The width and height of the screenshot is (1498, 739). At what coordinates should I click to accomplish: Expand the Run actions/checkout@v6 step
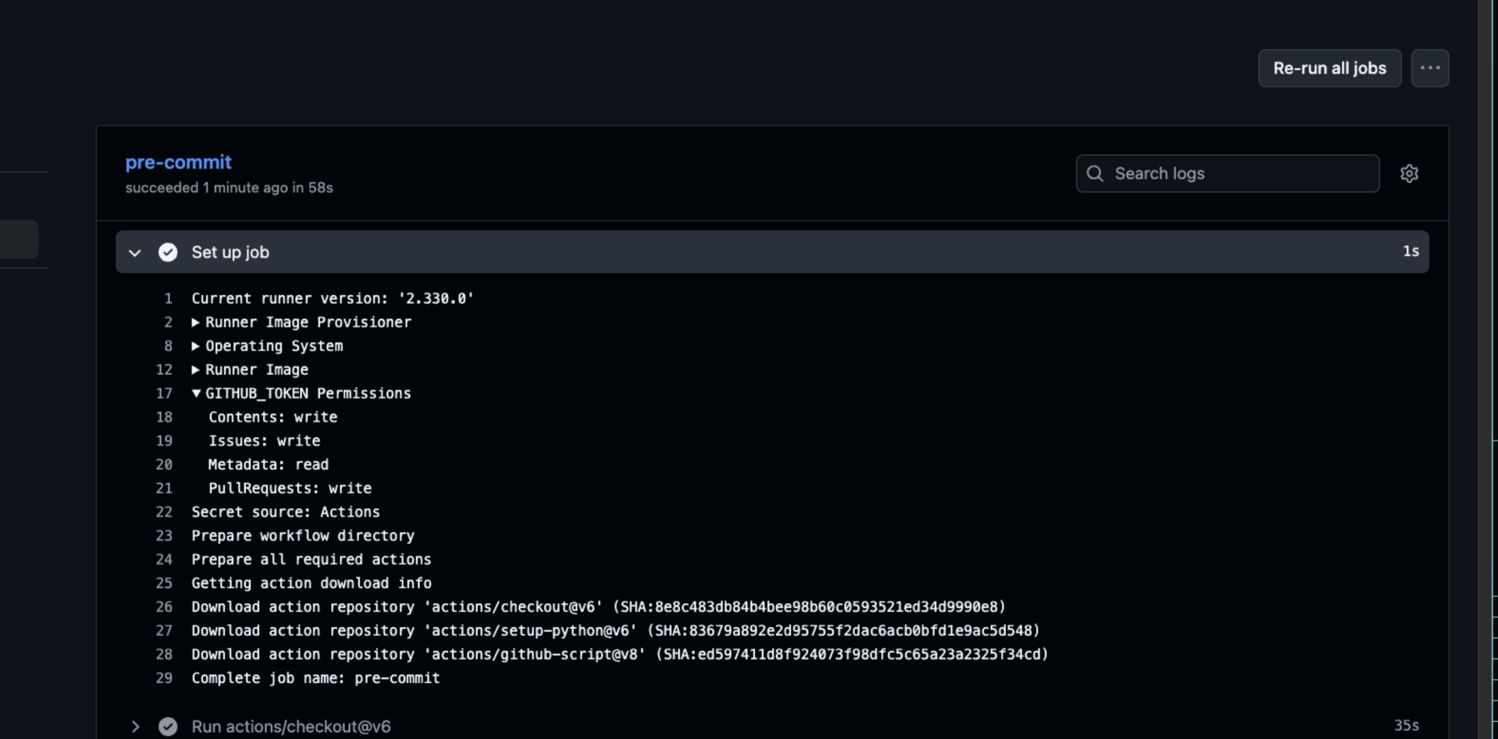click(135, 726)
